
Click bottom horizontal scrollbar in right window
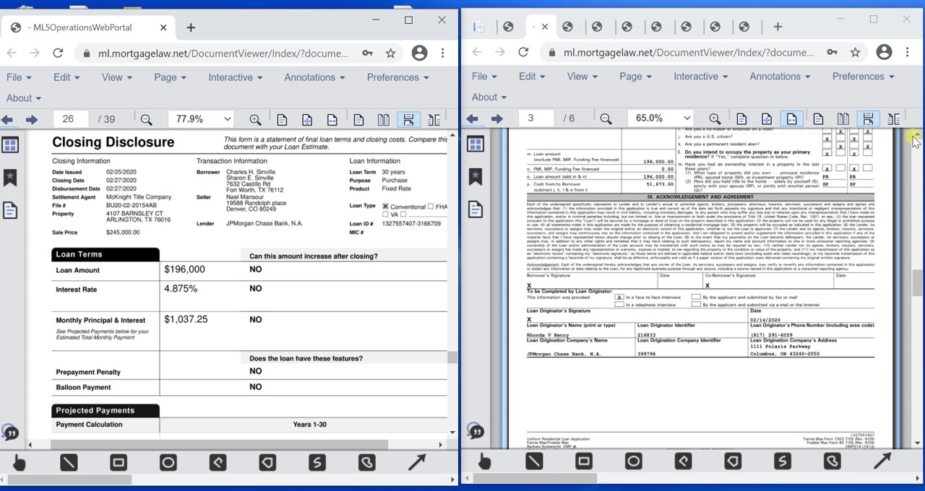click(534, 478)
